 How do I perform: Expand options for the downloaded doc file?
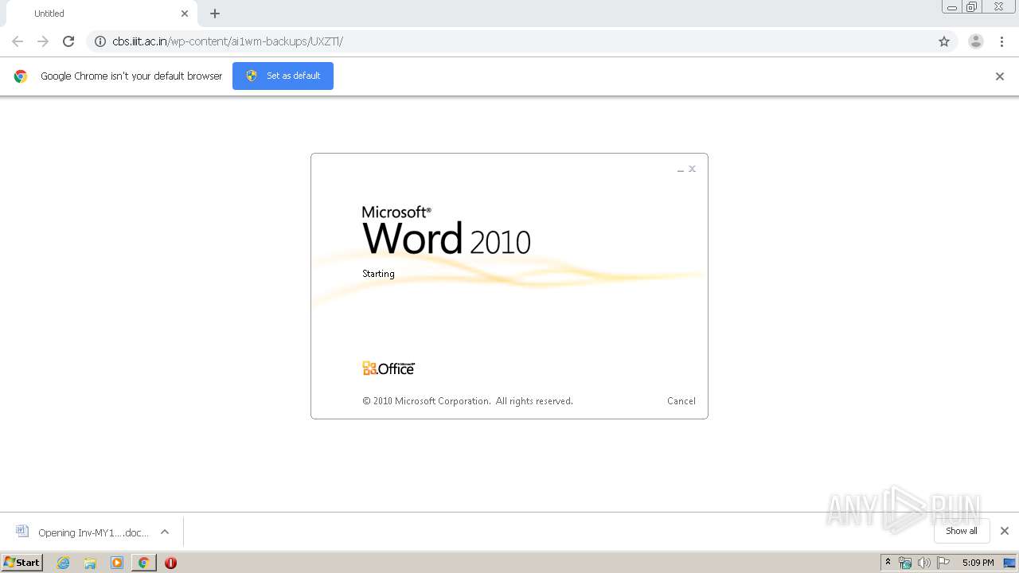tap(165, 532)
